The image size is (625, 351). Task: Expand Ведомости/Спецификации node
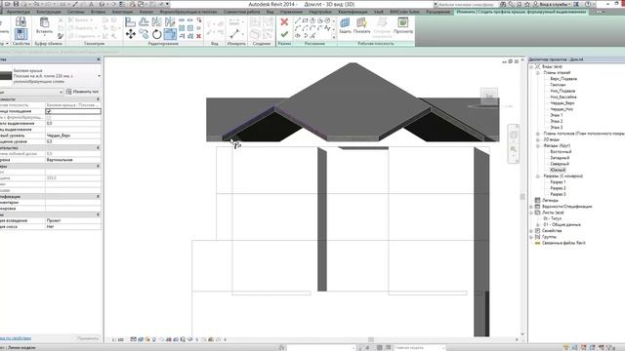click(x=531, y=207)
